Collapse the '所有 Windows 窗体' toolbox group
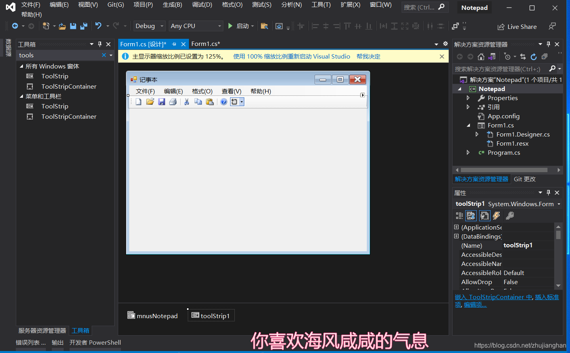Image resolution: width=570 pixels, height=353 pixels. pos(21,66)
